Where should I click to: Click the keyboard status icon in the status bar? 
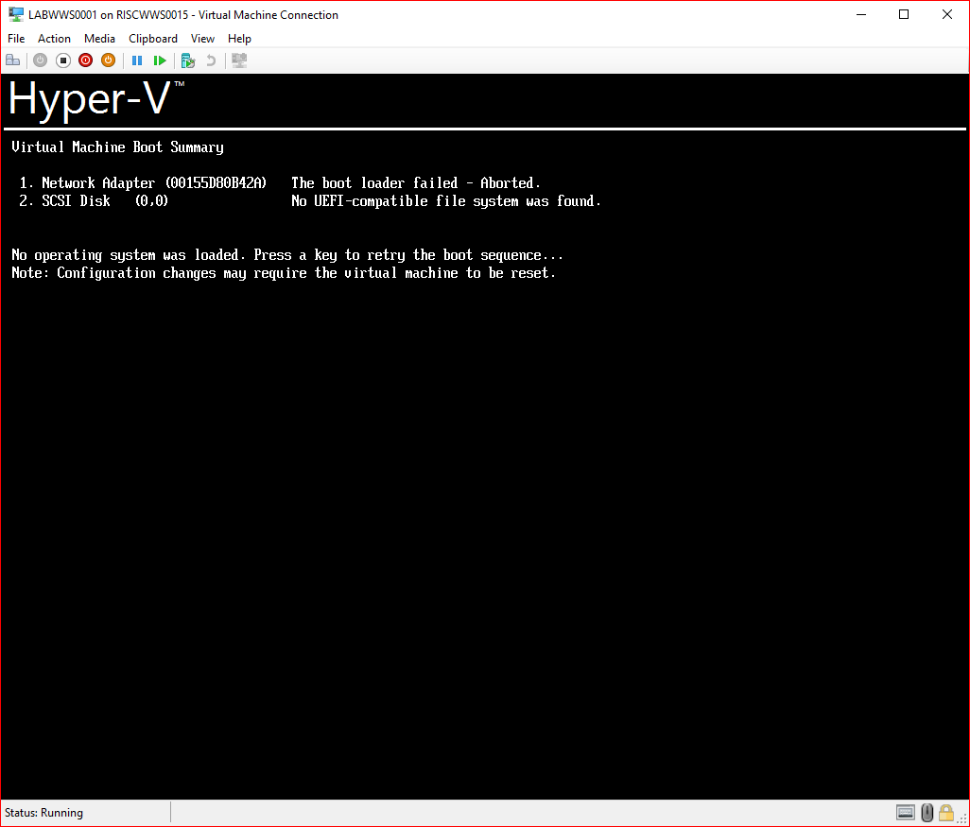(905, 812)
